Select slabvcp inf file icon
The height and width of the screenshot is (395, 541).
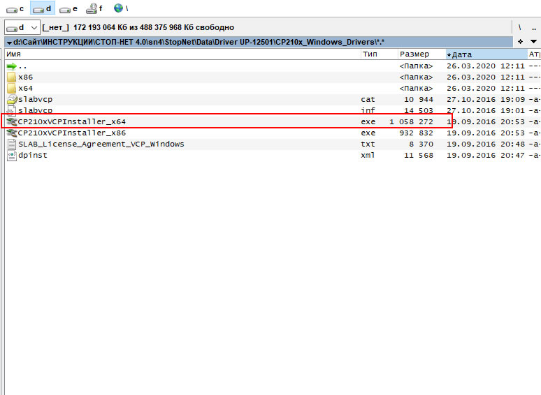click(11, 110)
